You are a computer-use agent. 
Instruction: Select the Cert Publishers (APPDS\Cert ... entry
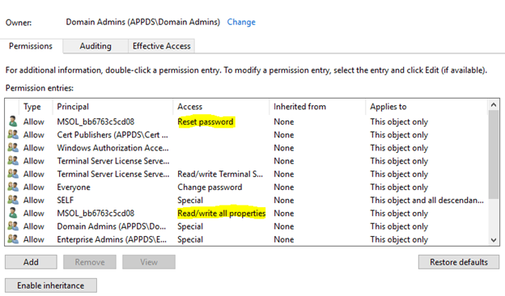[x=112, y=134]
